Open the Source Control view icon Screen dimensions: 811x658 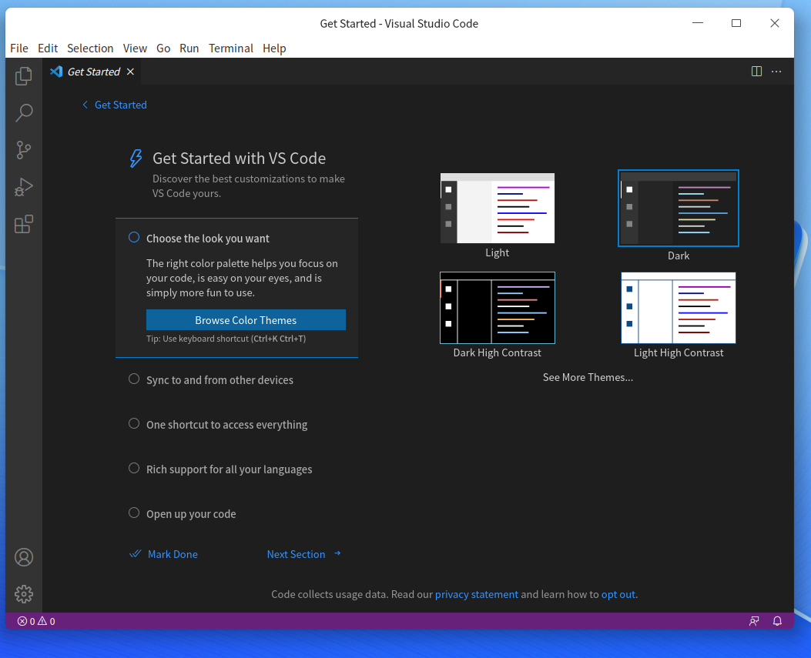(x=24, y=150)
